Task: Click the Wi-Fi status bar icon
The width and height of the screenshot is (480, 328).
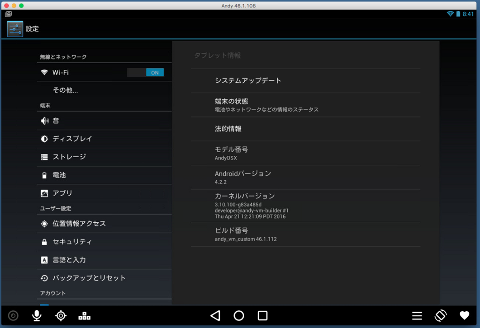Action: tap(450, 14)
